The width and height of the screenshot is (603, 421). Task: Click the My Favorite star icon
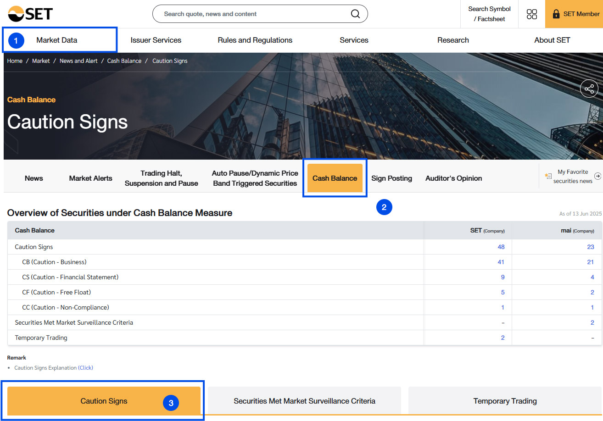tap(548, 176)
